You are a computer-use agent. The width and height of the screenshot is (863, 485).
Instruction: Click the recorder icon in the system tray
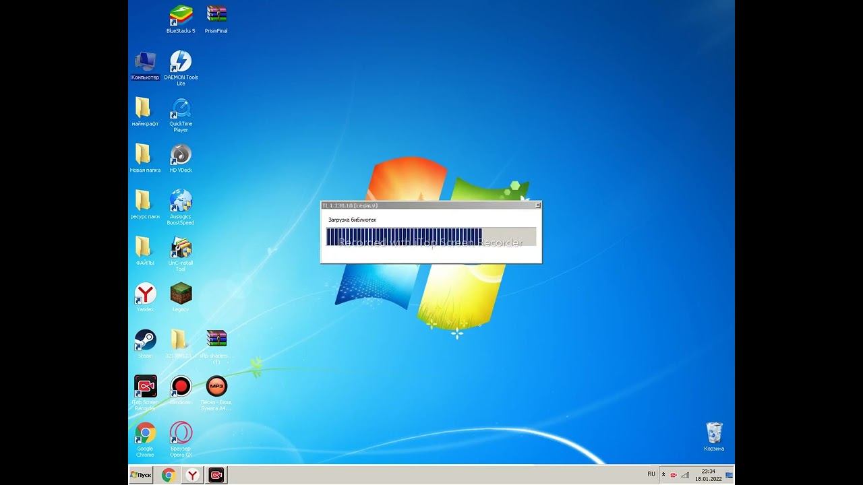click(x=674, y=475)
